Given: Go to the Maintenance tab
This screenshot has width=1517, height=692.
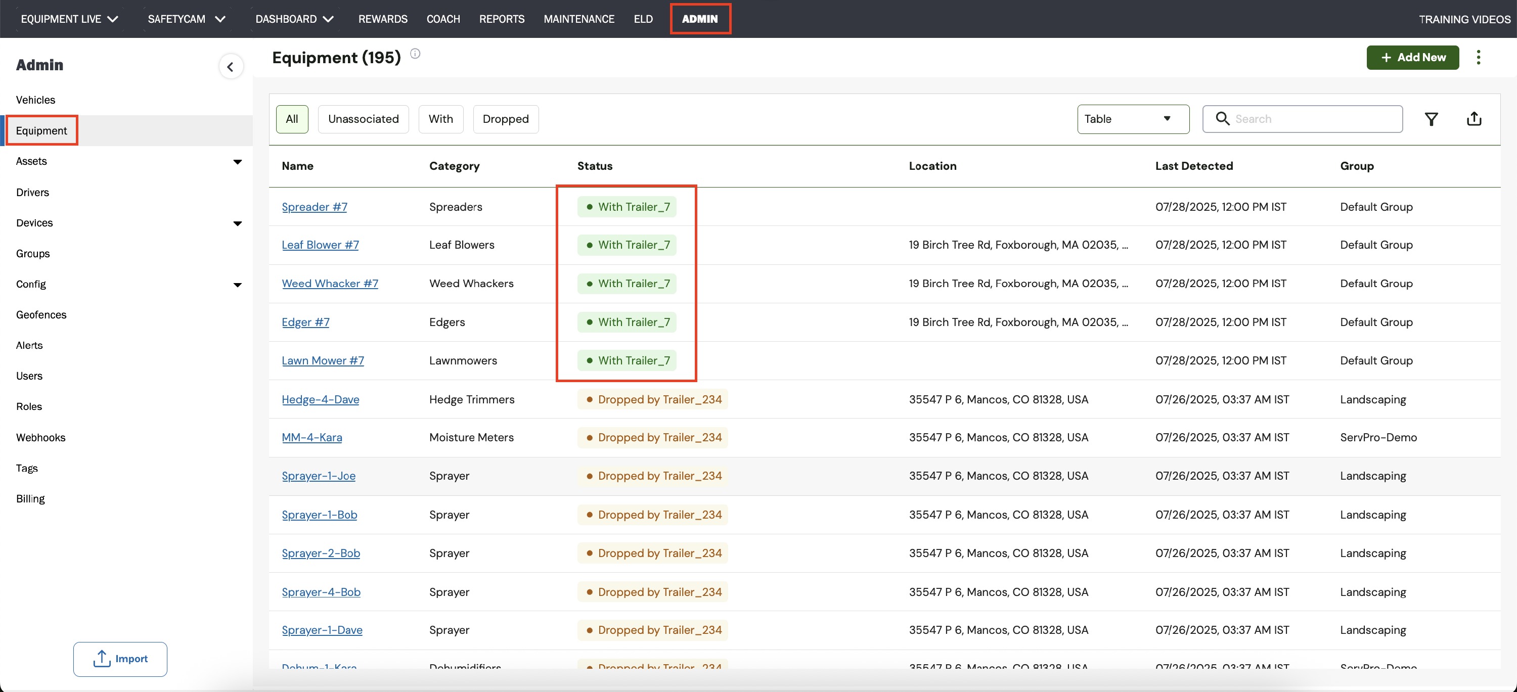Looking at the screenshot, I should pyautogui.click(x=579, y=19).
